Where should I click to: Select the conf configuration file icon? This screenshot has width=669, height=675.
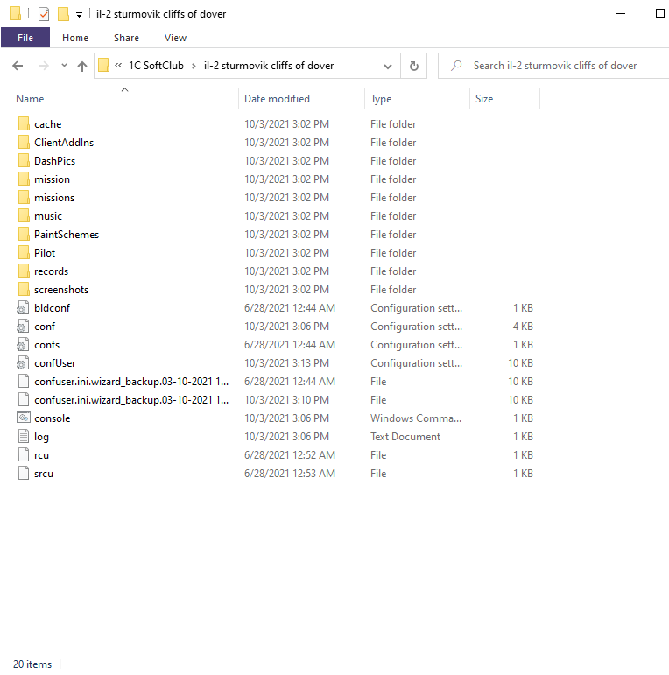[24, 327]
